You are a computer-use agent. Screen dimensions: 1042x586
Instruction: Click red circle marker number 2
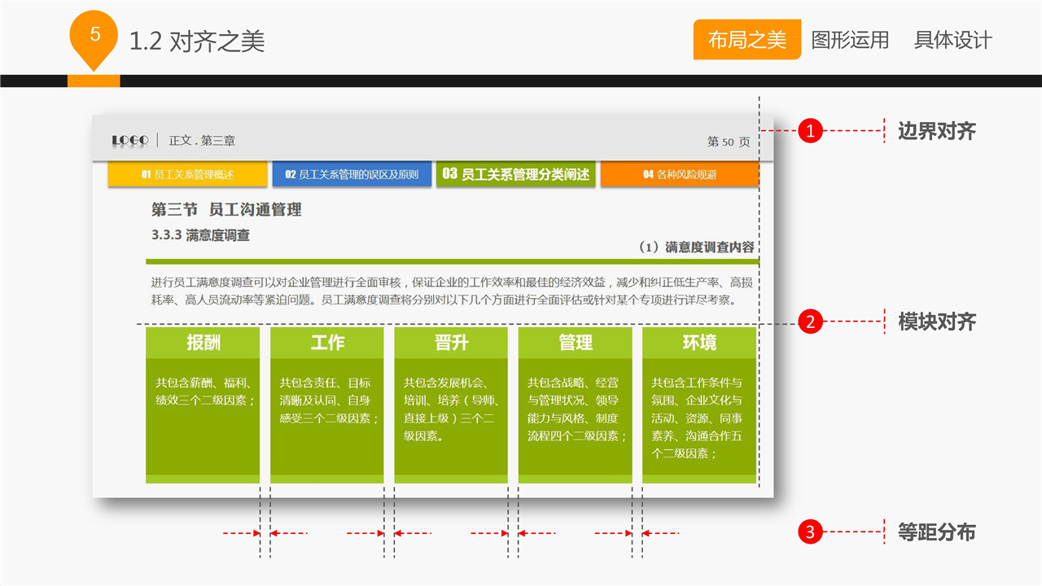tap(810, 322)
